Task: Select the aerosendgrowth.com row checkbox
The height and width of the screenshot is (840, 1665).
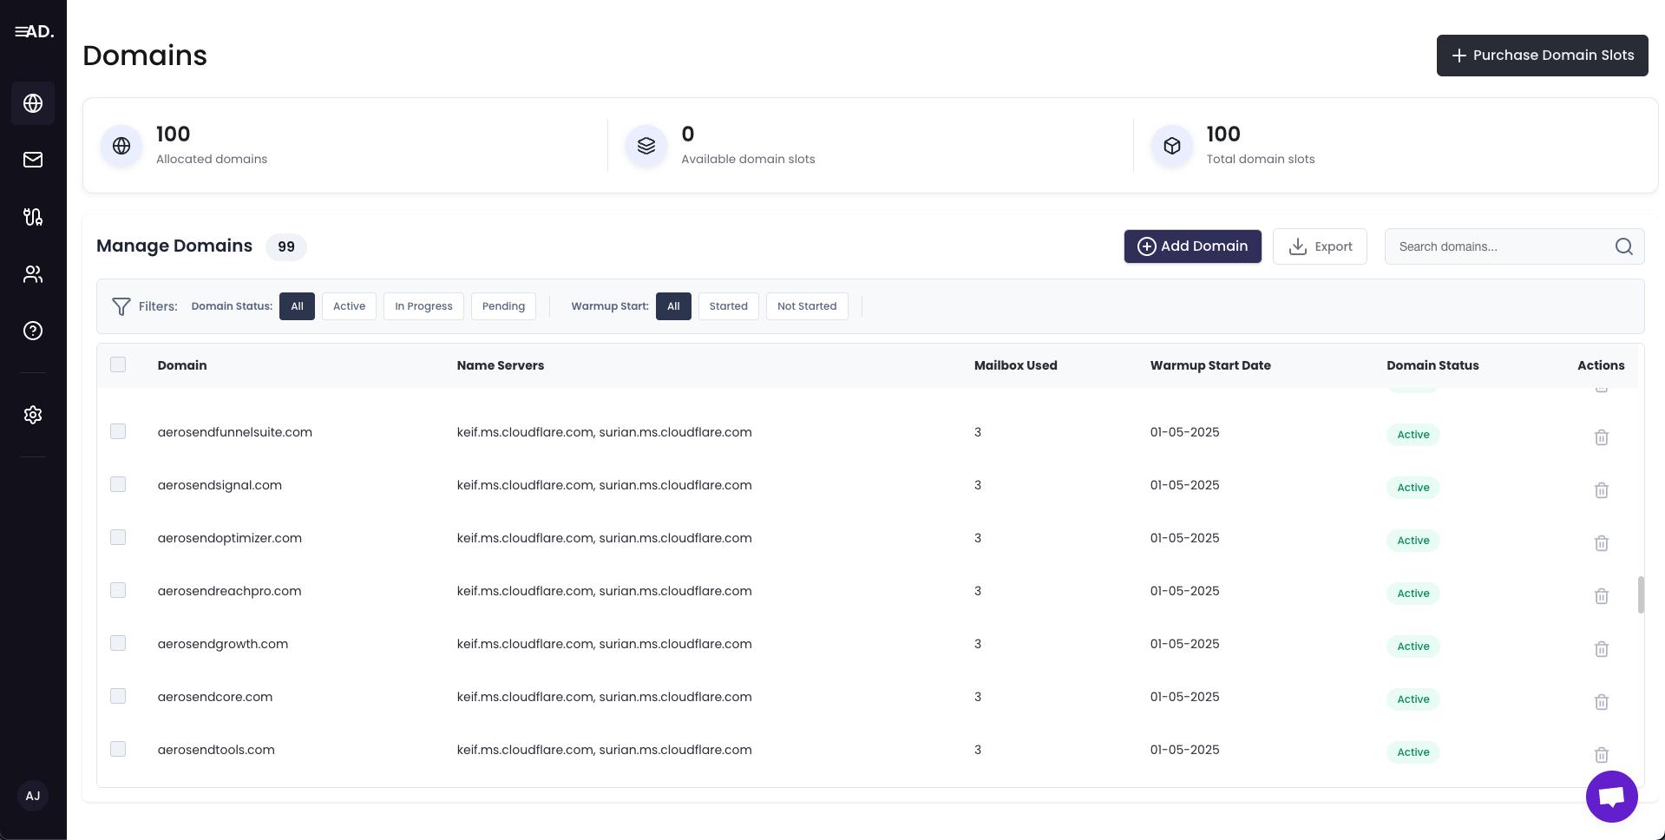Action: pos(118,644)
